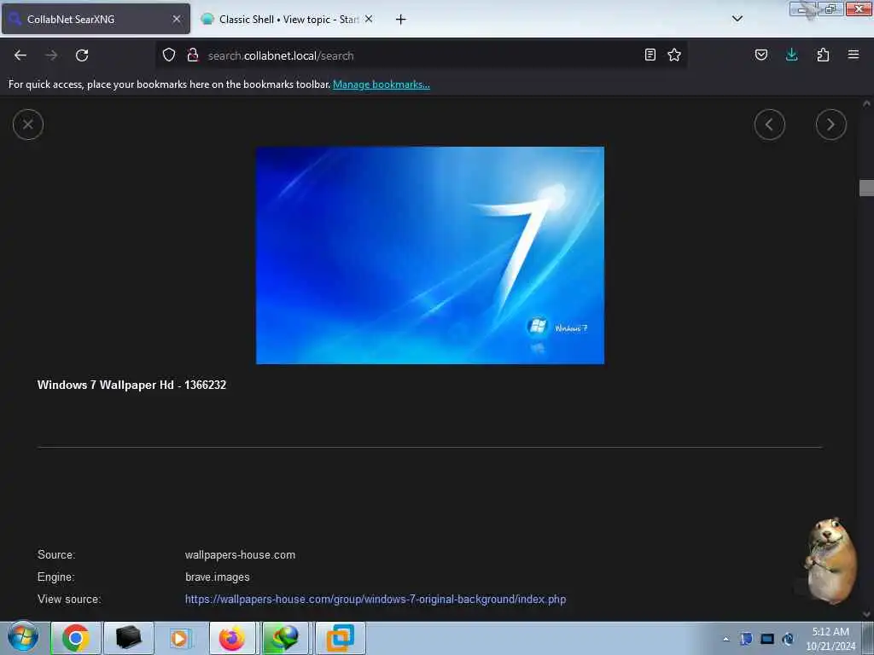Toggle reader view icon
874x655 pixels.
(650, 55)
